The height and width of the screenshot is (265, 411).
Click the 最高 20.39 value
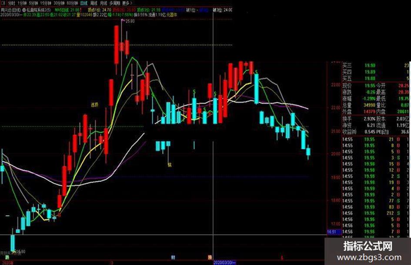point(404,92)
